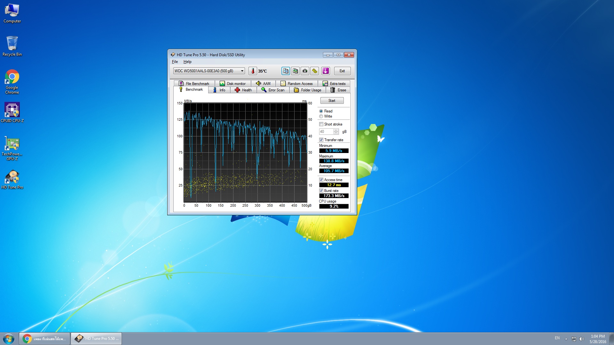Click the purple down-arrow tray icon
614x345 pixels.
(326, 71)
